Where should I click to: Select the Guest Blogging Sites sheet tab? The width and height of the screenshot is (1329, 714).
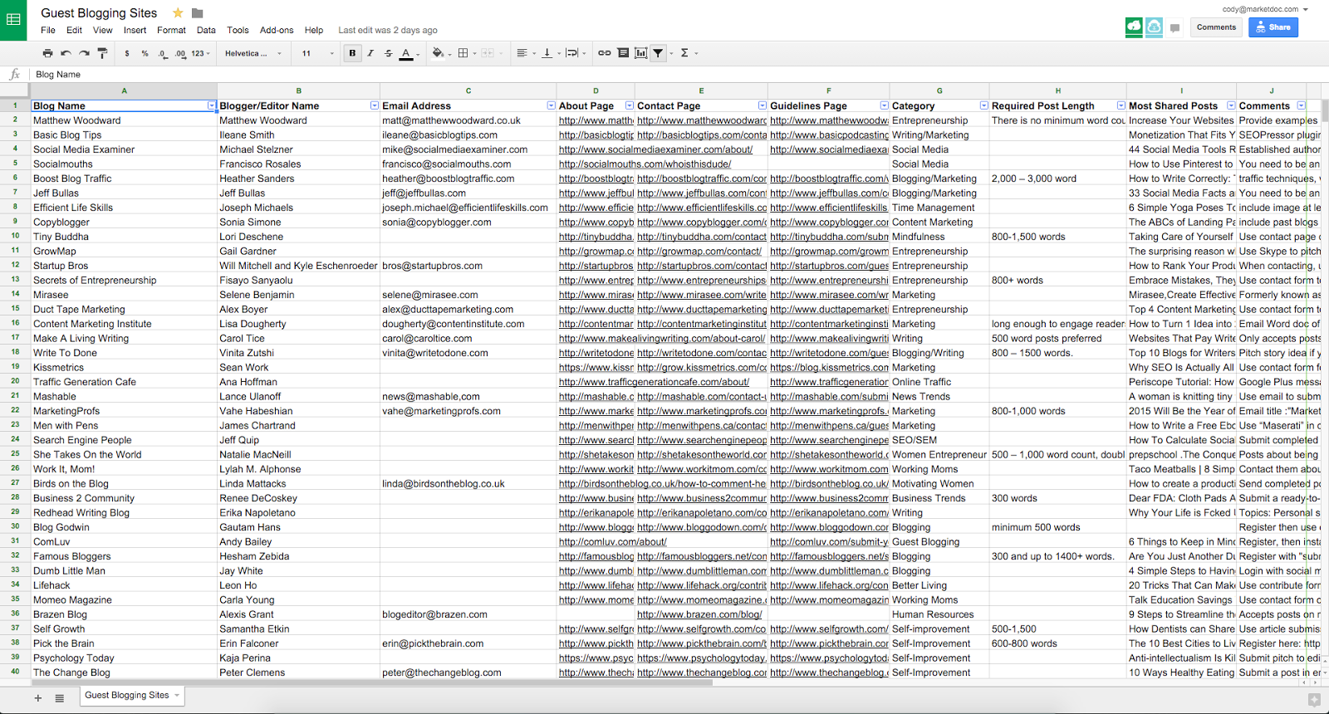coord(132,696)
